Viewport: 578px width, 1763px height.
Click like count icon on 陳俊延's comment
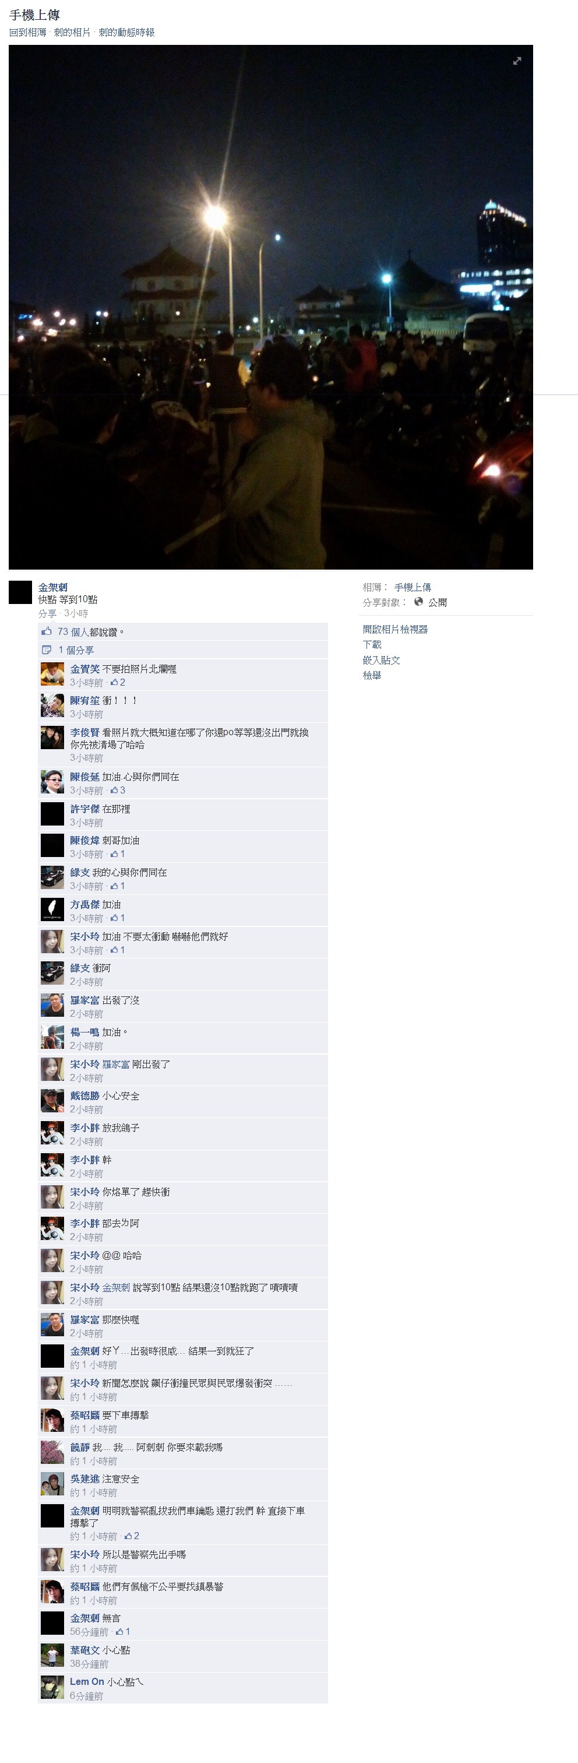pyautogui.click(x=114, y=790)
